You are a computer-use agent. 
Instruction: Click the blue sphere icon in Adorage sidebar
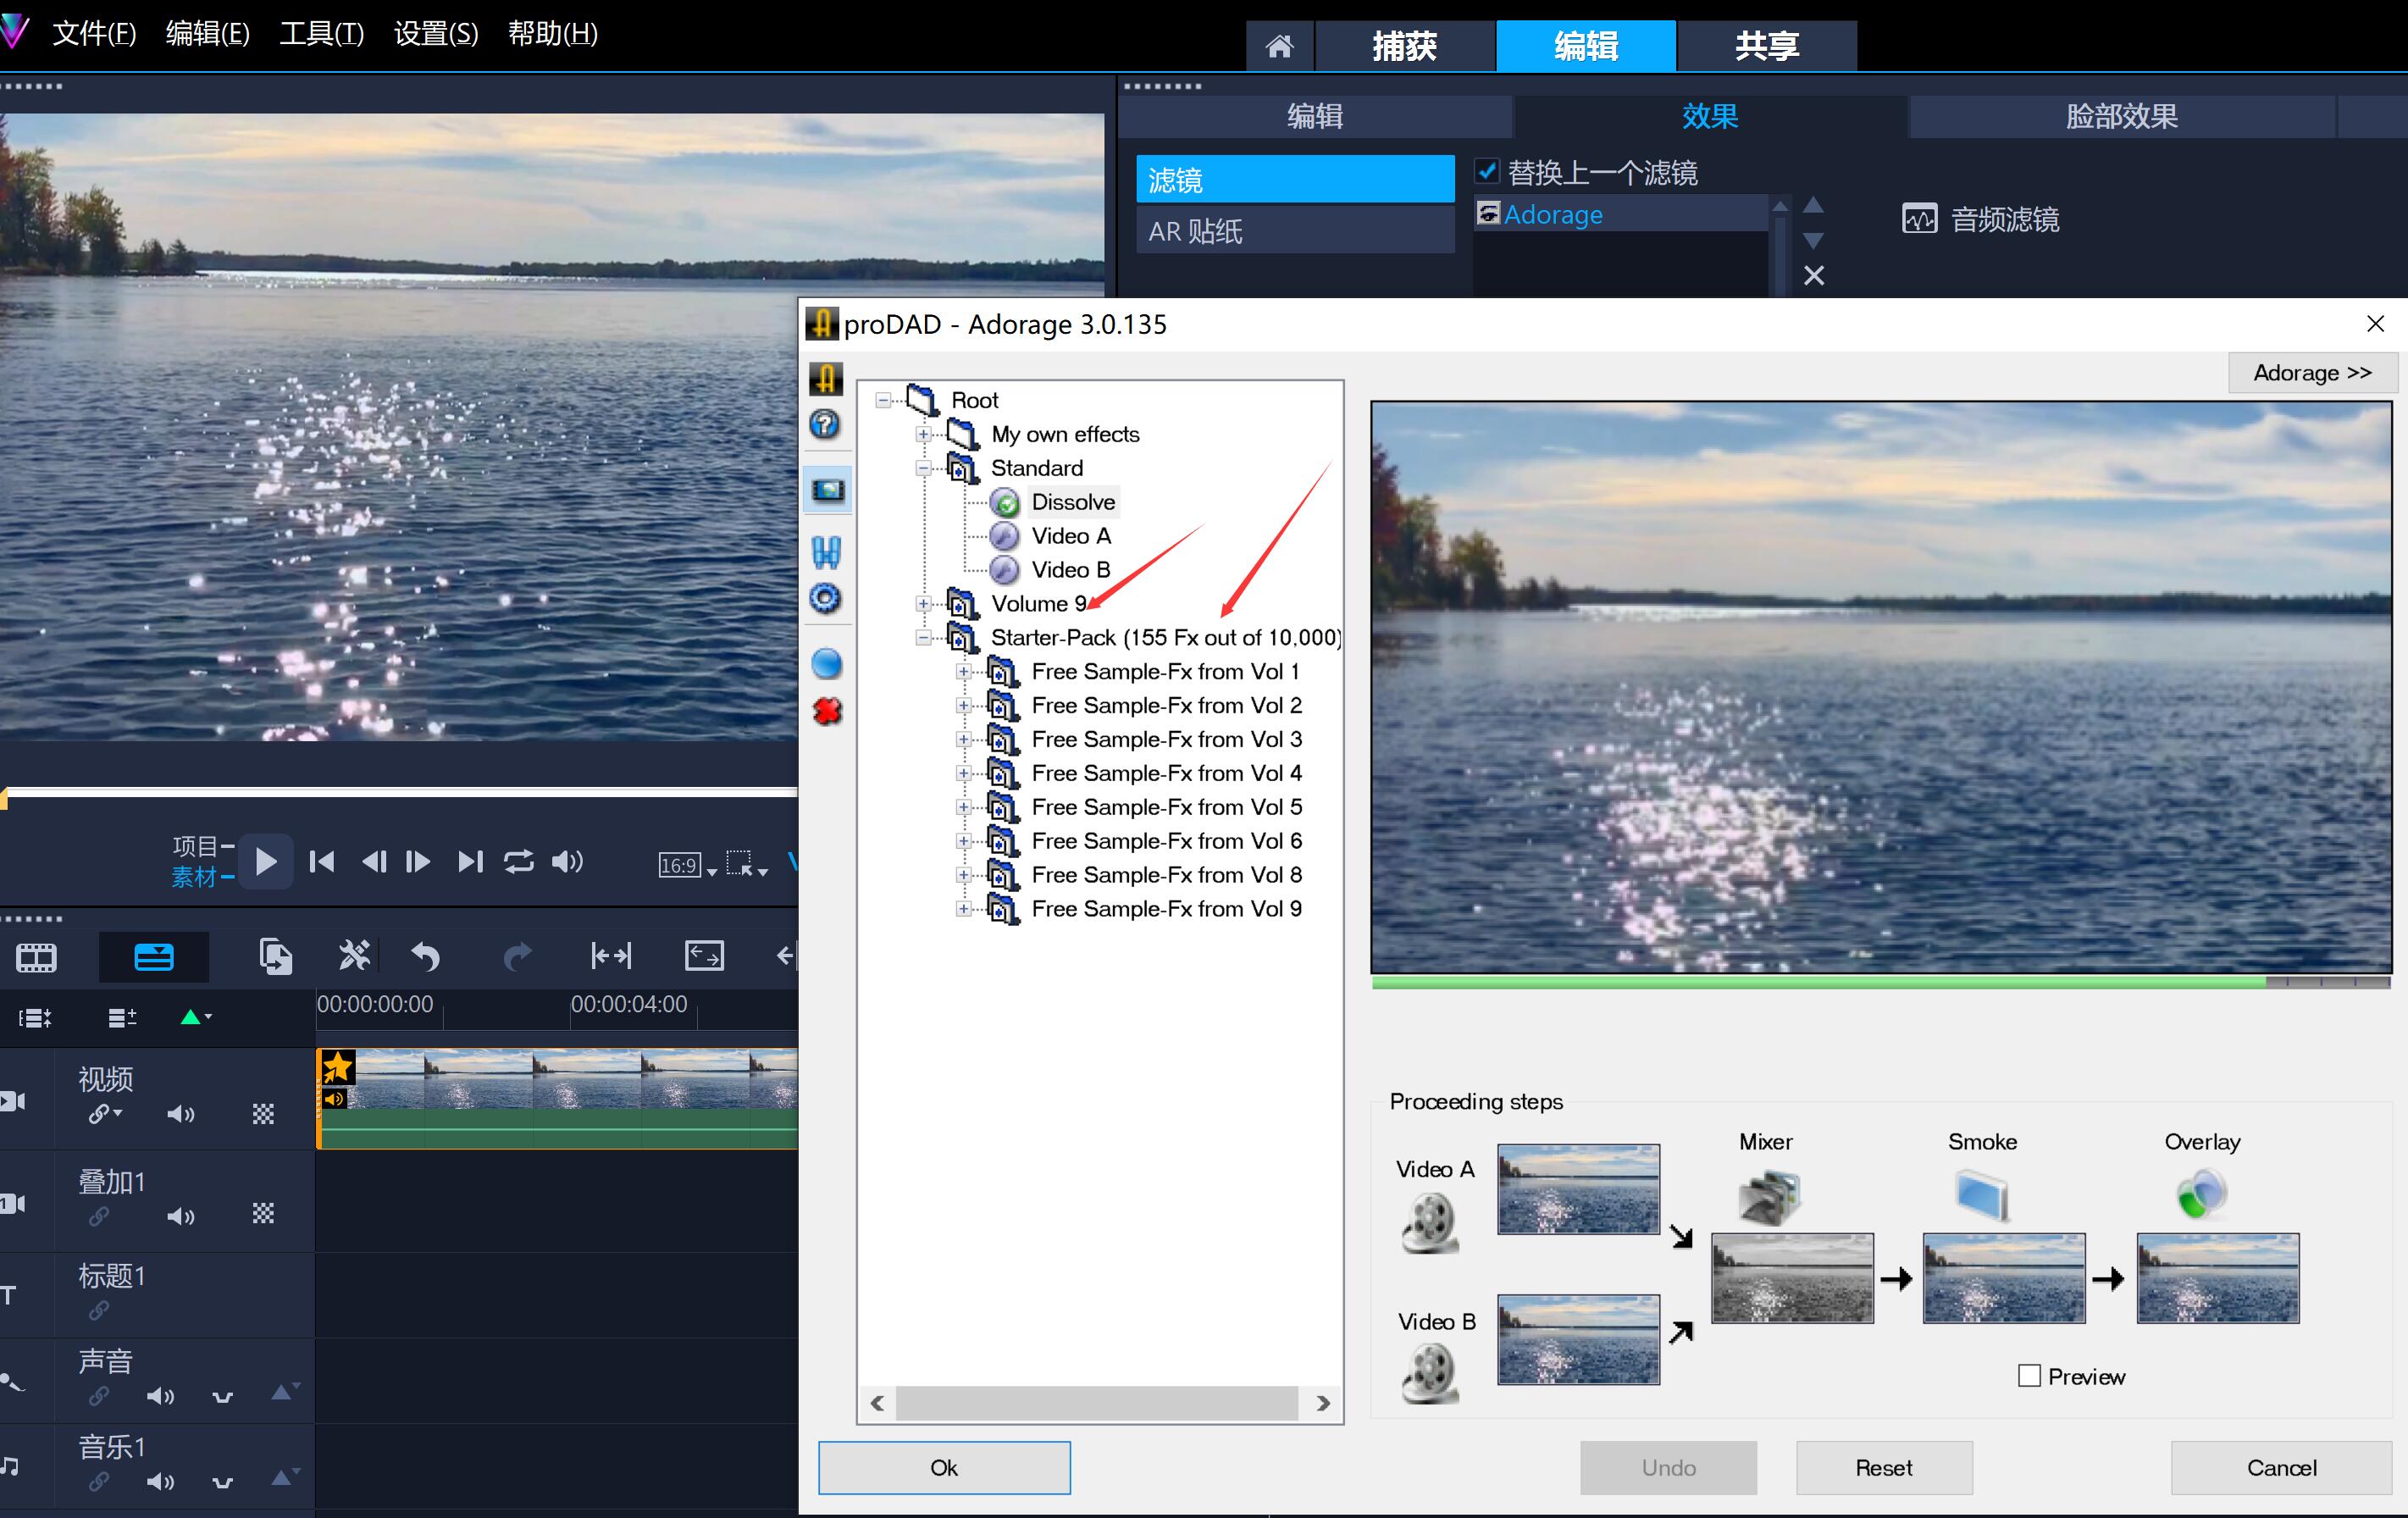[826, 663]
